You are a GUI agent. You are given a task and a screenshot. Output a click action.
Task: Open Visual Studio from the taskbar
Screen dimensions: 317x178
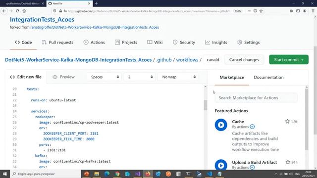click(138, 174)
